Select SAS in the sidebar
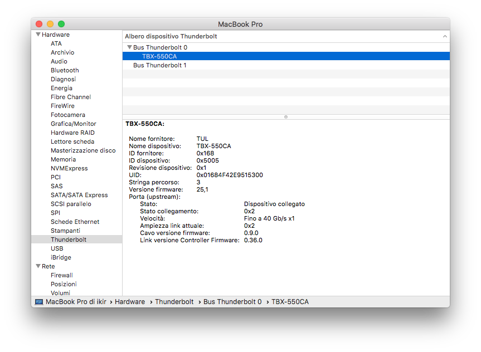The width and height of the screenshot is (481, 352). pos(56,186)
